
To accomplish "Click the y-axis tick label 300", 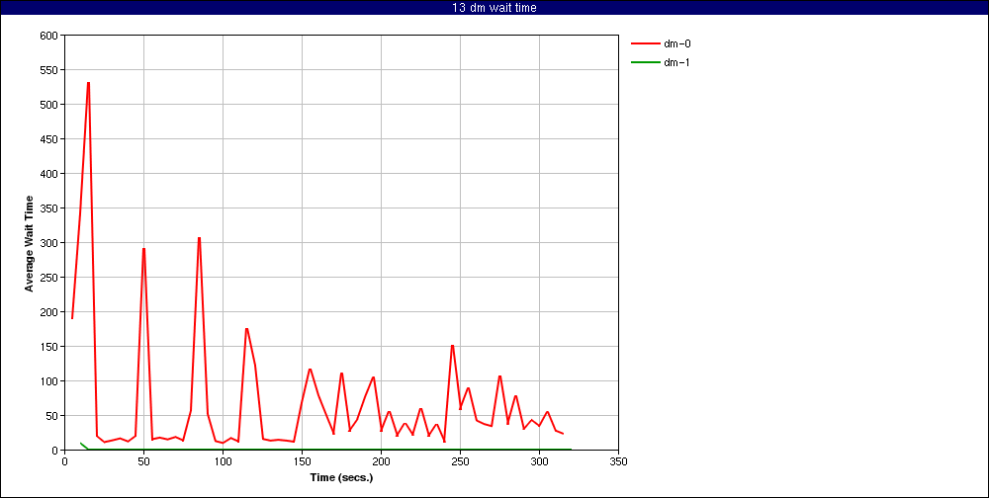I will tap(49, 243).
